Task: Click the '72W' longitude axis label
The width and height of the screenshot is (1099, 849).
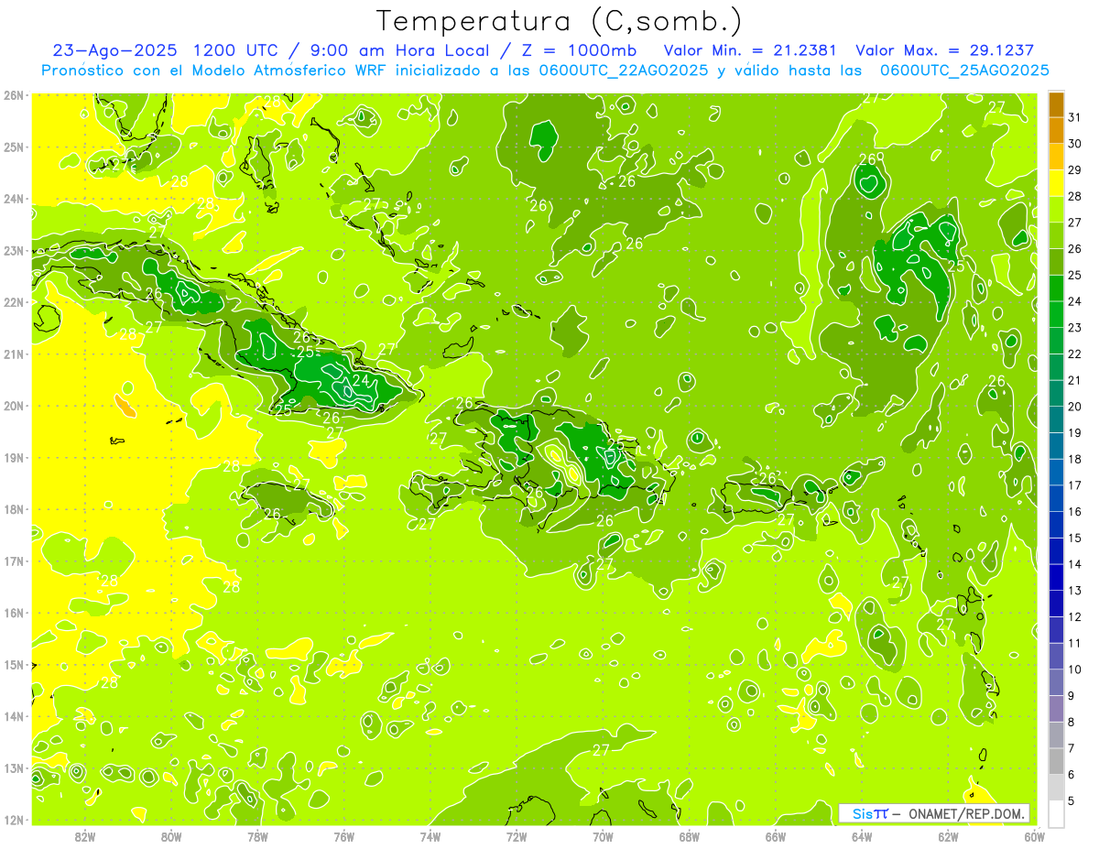Action: point(517,836)
